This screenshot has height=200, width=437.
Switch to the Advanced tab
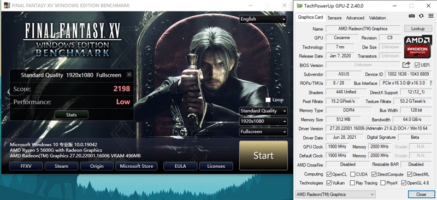point(355,18)
